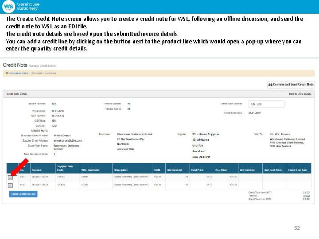The image size is (319, 239).
Task: Click the Purchase Orders breadcrumb icon
Action: pos(7,73)
